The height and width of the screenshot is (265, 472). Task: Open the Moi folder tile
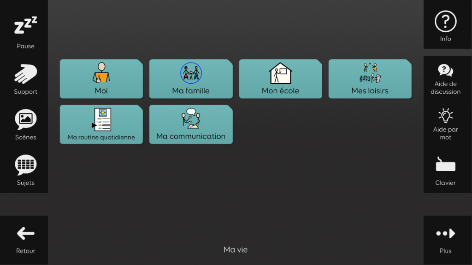pyautogui.click(x=101, y=79)
